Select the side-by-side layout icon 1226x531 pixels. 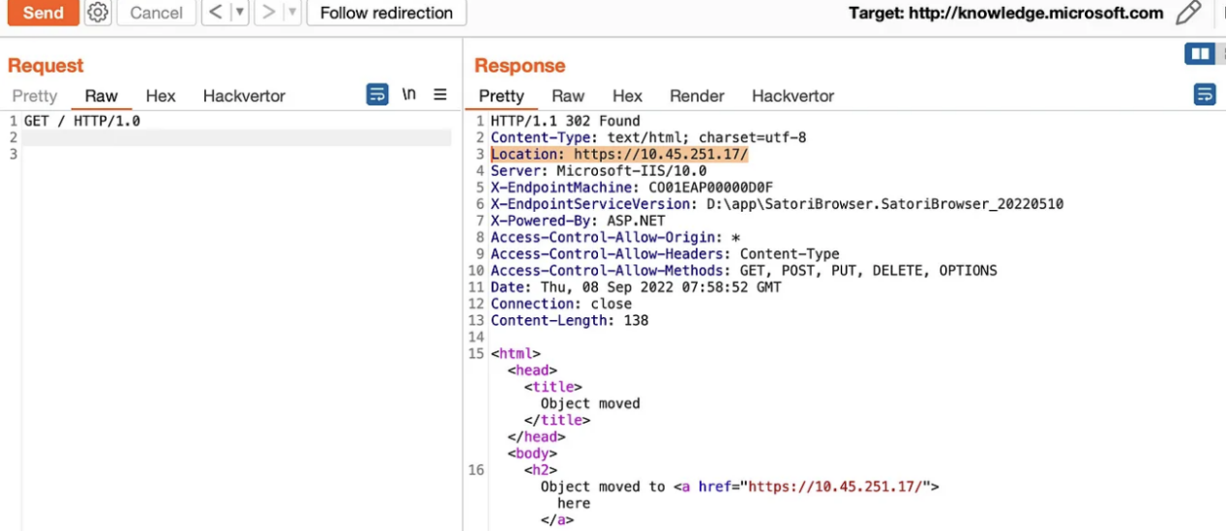pos(1200,54)
